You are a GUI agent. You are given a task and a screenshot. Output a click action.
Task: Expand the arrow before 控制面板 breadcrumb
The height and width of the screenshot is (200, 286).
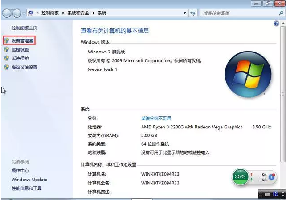pyautogui.click(x=37, y=13)
